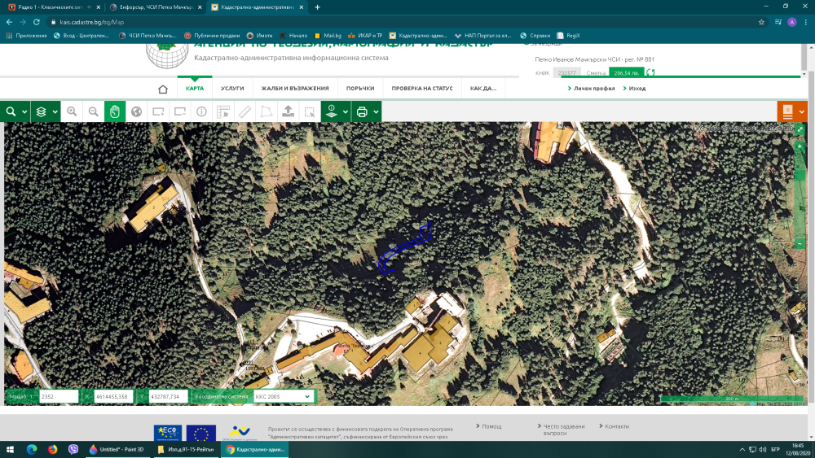The height and width of the screenshot is (458, 815).
Task: Select the pan hand tool
Action: coord(115,111)
